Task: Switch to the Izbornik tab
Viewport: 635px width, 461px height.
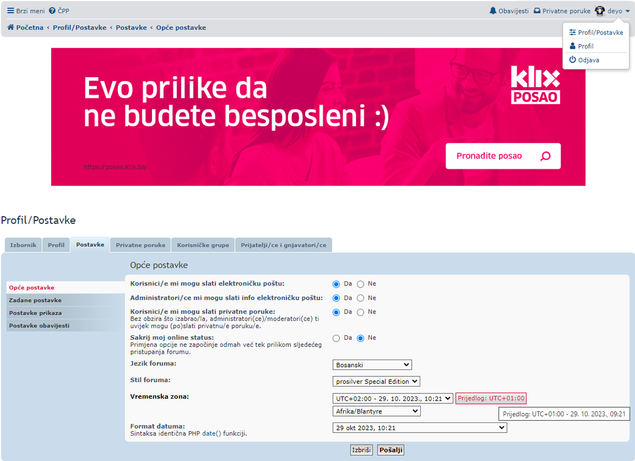Action: pos(23,245)
